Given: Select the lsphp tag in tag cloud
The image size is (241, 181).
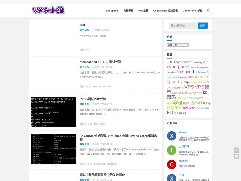Looking at the screenshot, I should [x=198, y=72].
